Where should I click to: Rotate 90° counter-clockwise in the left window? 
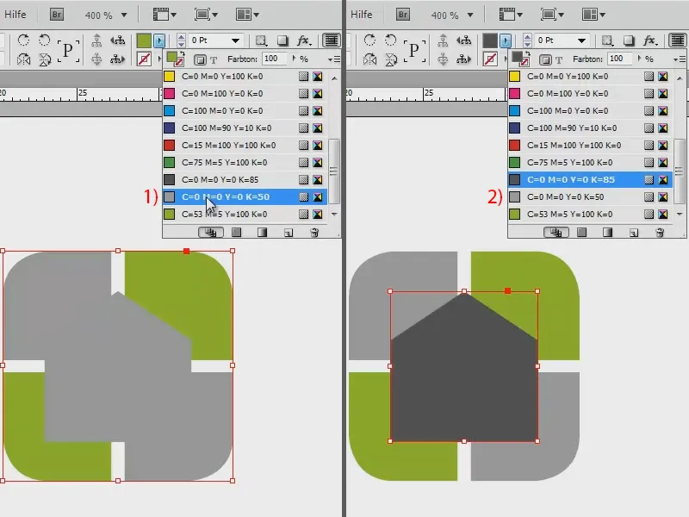click(x=44, y=40)
